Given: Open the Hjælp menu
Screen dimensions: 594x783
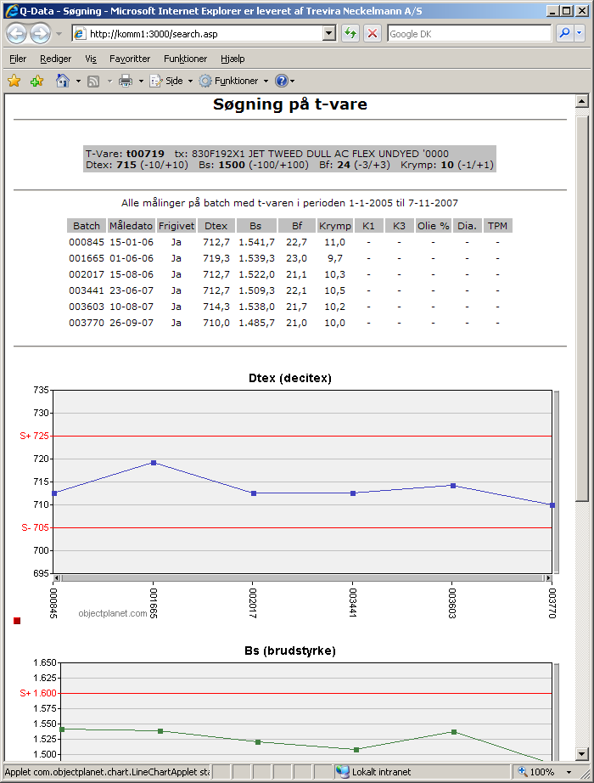Looking at the screenshot, I should tap(233, 59).
